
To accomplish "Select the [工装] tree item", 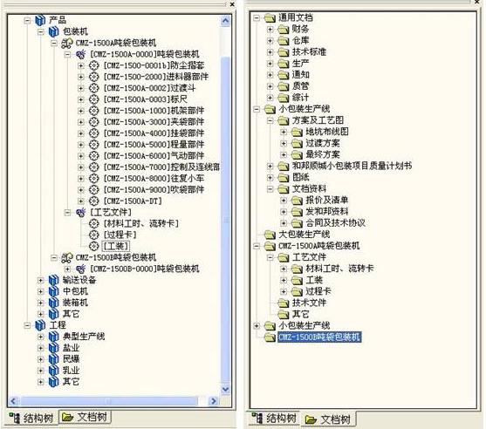I will tap(116, 246).
